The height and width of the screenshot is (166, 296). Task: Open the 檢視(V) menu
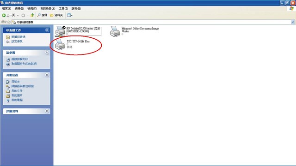point(32,9)
